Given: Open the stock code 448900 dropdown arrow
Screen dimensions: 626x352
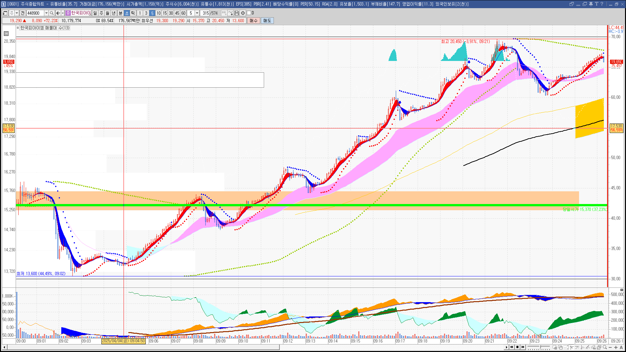Looking at the screenshot, I should (x=46, y=13).
